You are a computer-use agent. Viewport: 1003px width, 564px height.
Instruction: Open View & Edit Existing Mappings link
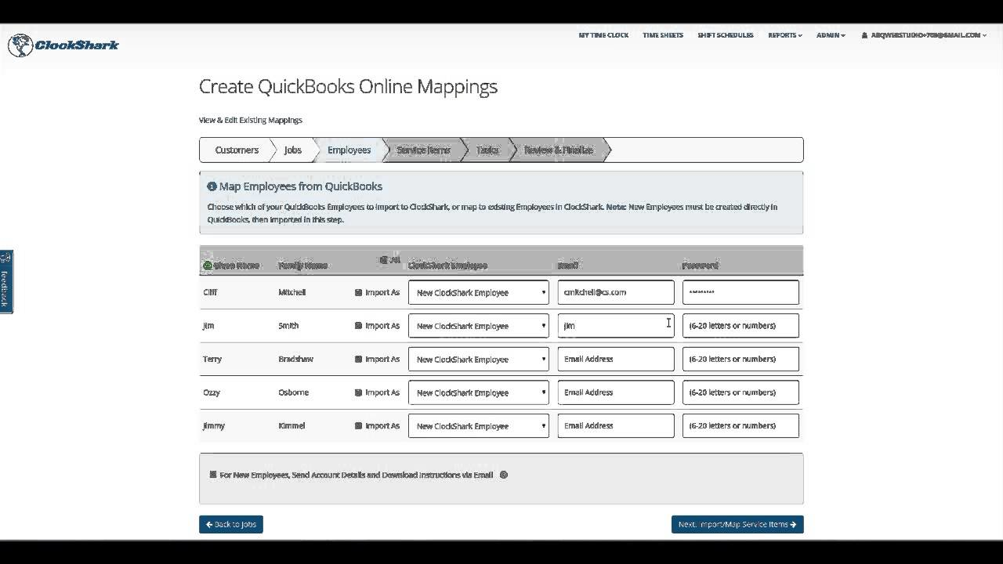(x=251, y=120)
